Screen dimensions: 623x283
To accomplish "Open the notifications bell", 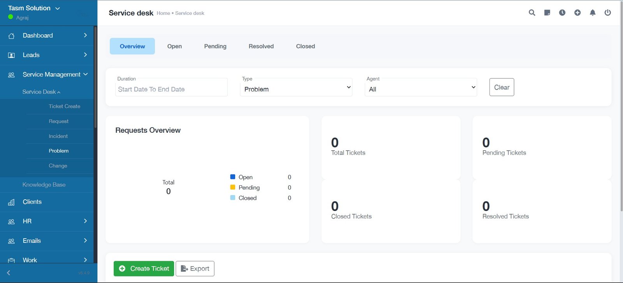I will click(593, 13).
